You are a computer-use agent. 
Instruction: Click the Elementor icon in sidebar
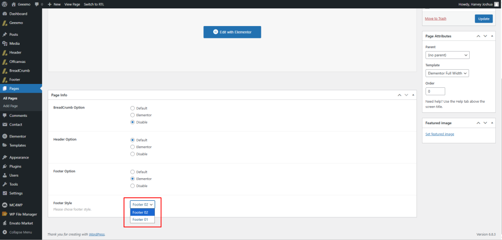(x=4, y=136)
